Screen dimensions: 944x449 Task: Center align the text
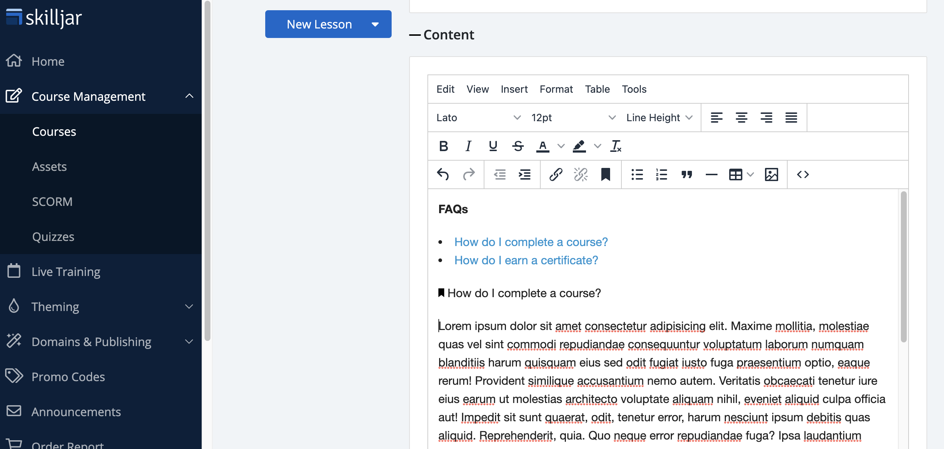[x=741, y=118]
